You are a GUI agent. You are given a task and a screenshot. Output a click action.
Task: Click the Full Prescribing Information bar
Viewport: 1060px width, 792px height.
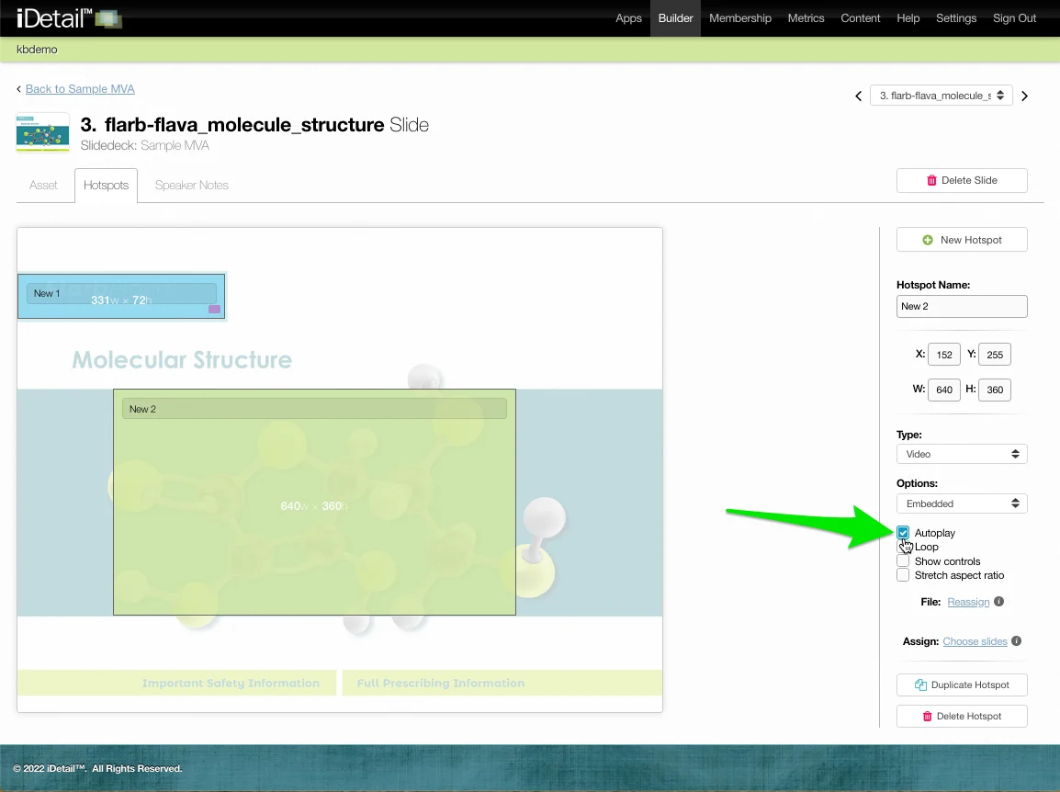502,683
